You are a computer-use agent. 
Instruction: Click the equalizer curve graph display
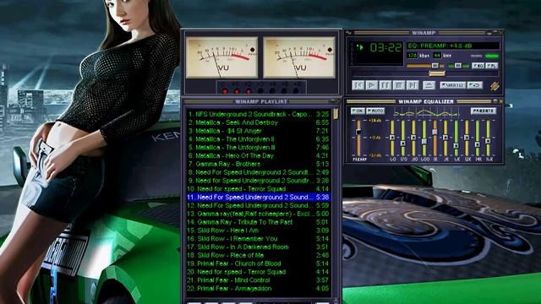426,112
